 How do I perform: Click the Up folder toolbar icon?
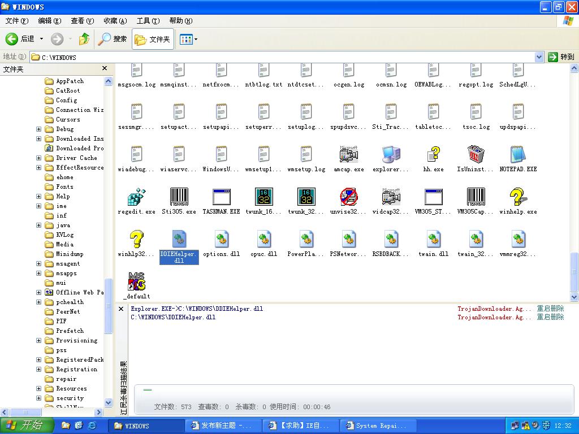coord(84,39)
